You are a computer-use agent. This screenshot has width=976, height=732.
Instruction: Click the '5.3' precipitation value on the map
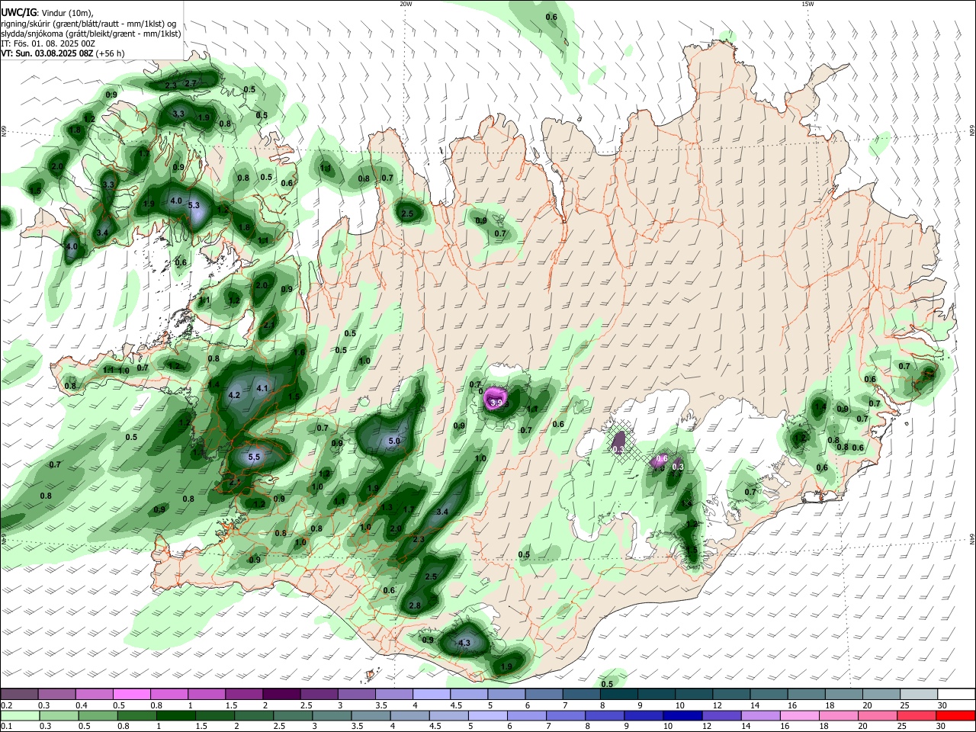click(x=194, y=205)
